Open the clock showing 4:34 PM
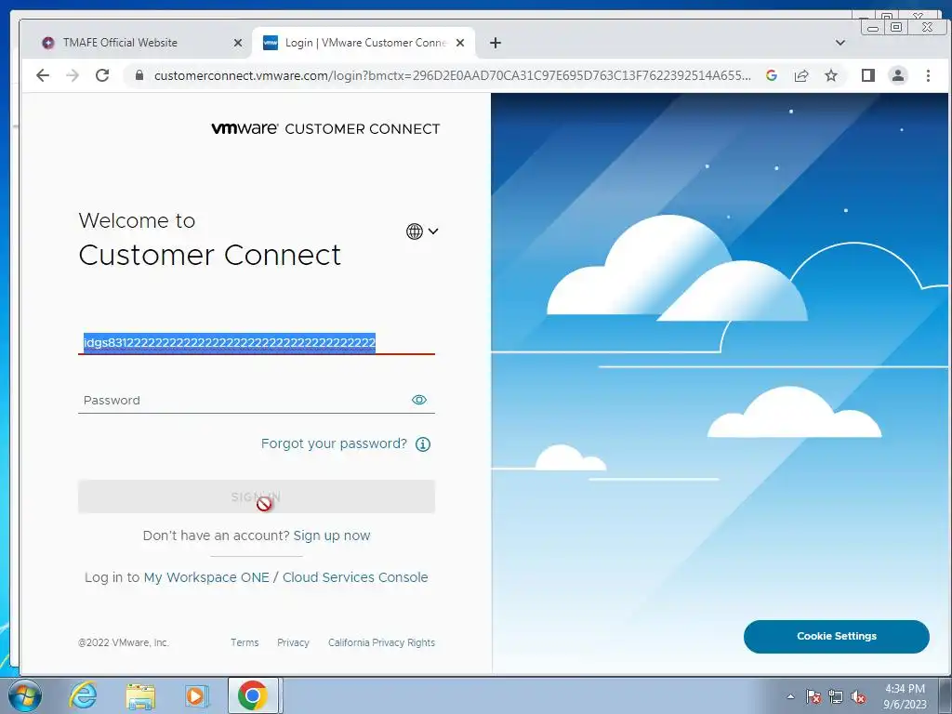Image resolution: width=952 pixels, height=714 pixels. pyautogui.click(x=905, y=696)
